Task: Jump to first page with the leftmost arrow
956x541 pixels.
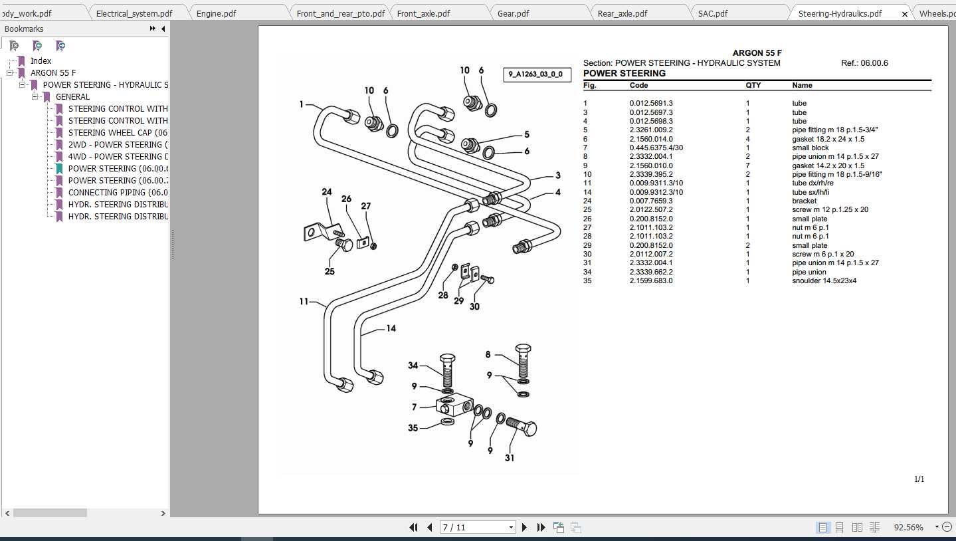Action: [x=413, y=527]
